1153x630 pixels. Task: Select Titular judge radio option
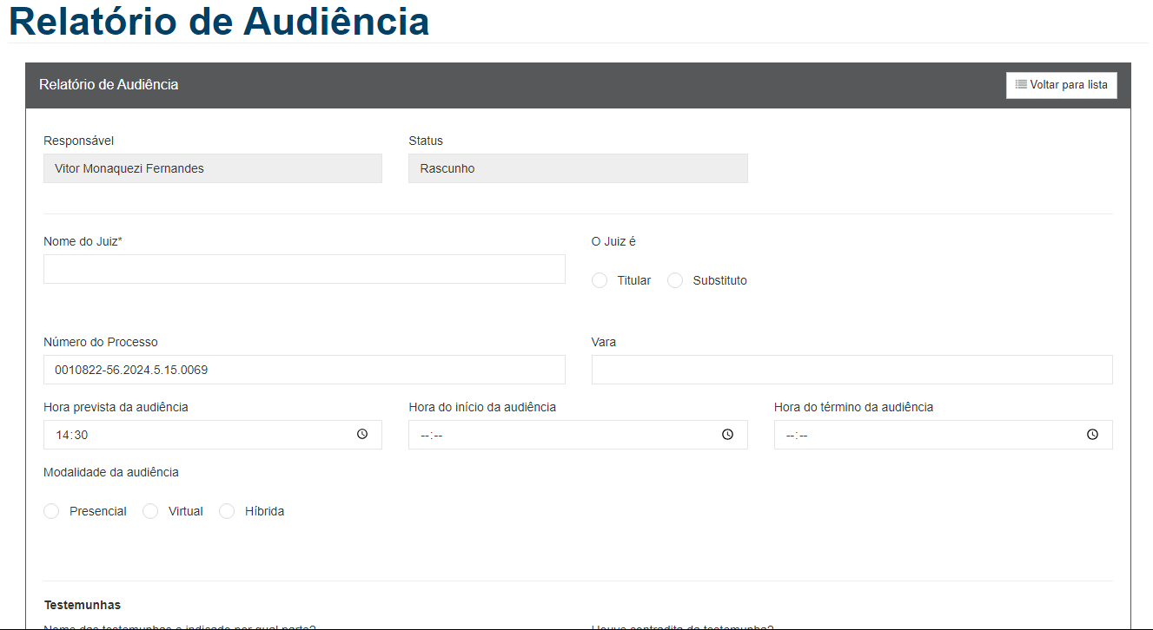600,280
